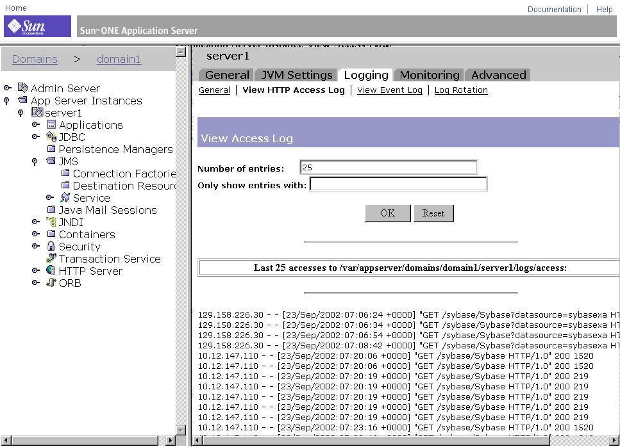Viewport: 620px width, 447px height.
Task: Switch to the Advanced tab
Action: [x=498, y=75]
